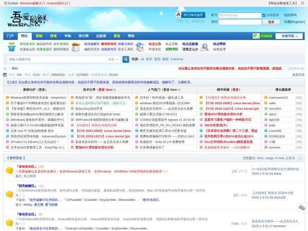
Task: Focus the search keyword input field
Action: pyautogui.click(x=56, y=60)
